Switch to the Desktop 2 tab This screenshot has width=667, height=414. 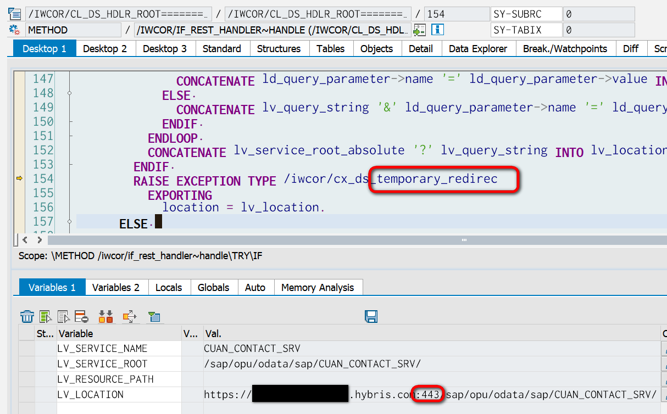pos(105,48)
